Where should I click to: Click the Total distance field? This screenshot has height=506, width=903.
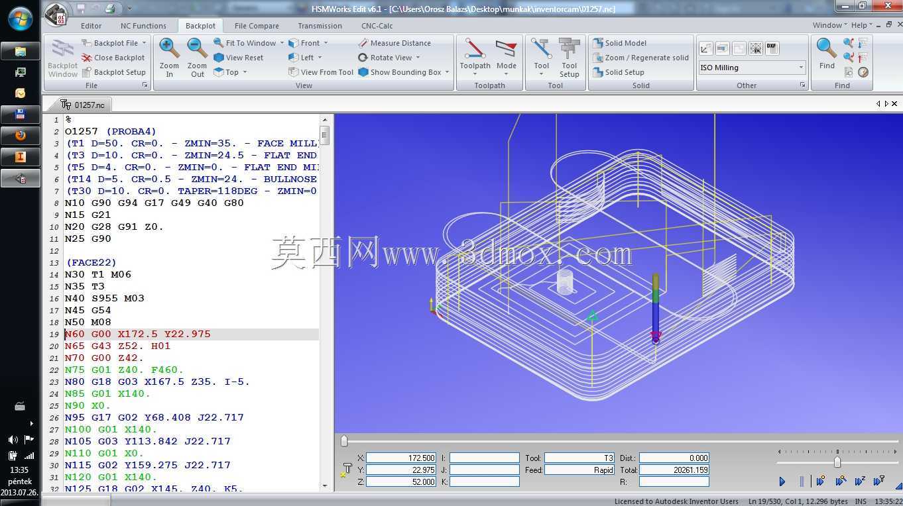point(674,470)
